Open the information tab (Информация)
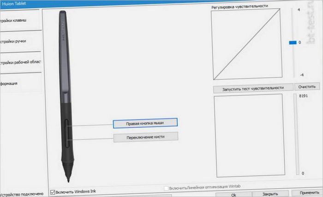Viewport: 323px width, 197px height. [x=21, y=83]
